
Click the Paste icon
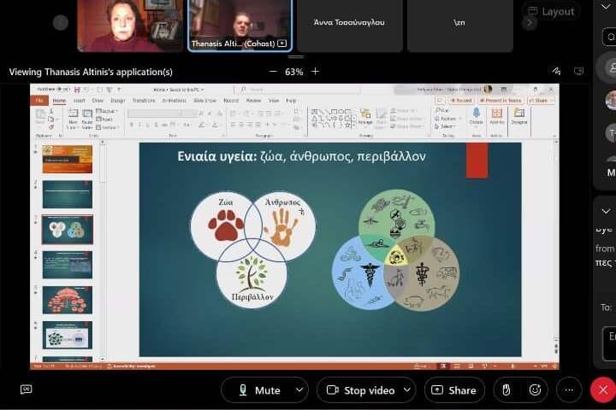point(40,114)
